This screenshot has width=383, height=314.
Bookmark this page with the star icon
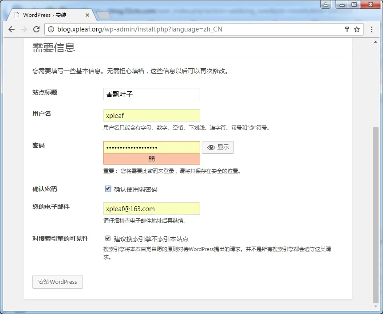point(357,29)
